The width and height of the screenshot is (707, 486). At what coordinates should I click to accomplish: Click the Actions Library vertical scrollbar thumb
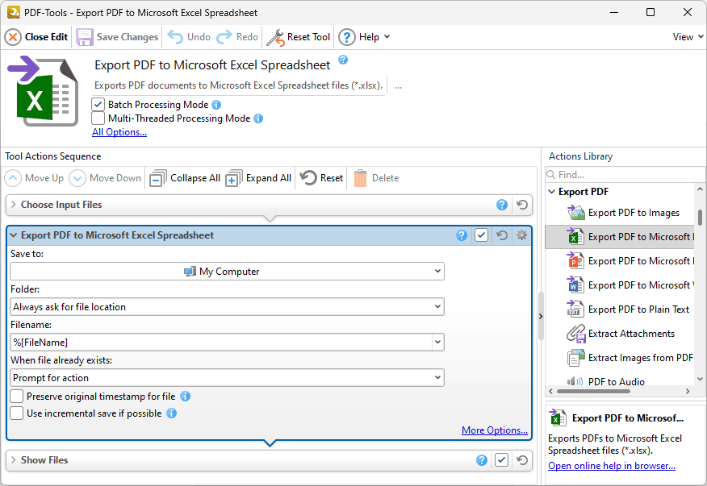point(700,218)
